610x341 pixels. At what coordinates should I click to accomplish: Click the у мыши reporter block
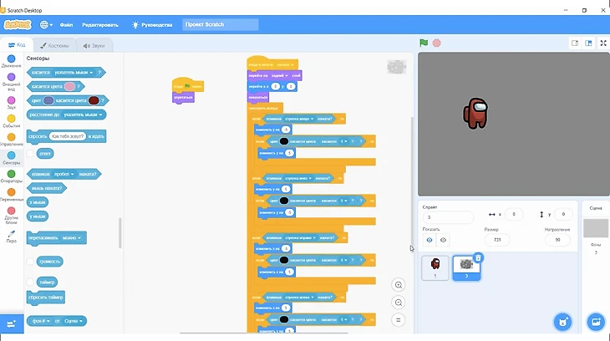[38, 216]
